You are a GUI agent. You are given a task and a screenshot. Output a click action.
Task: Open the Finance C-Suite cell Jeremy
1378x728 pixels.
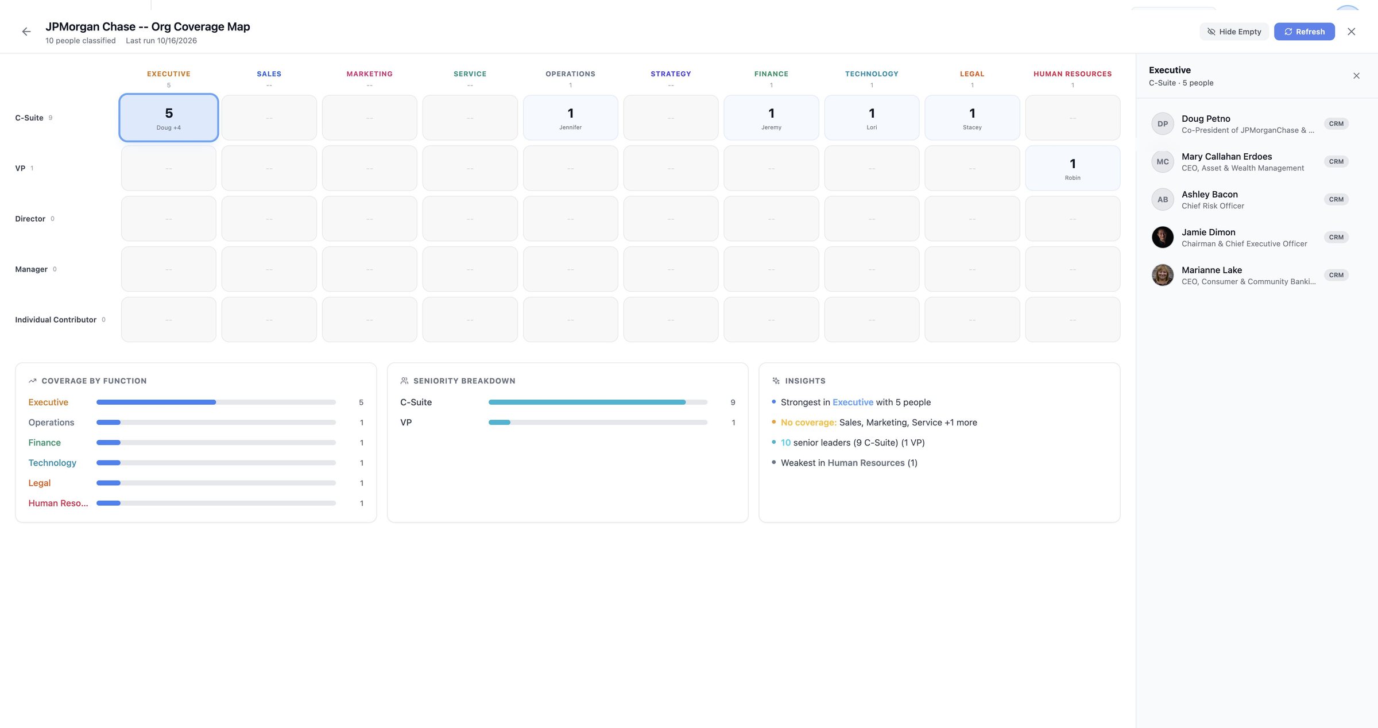tap(771, 118)
